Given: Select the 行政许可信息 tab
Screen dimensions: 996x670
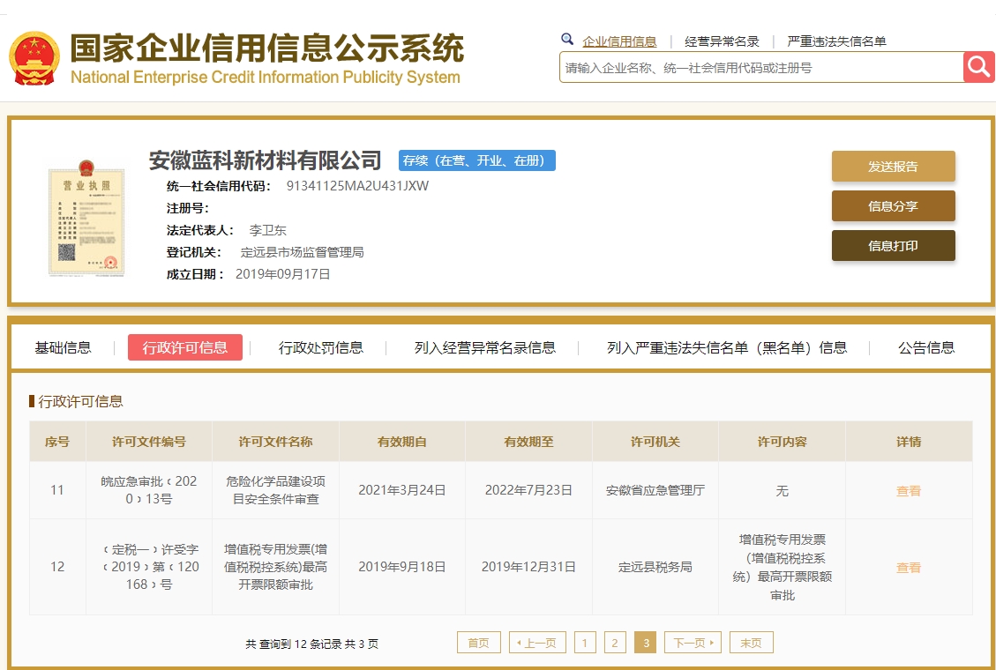Looking at the screenshot, I should 185,347.
